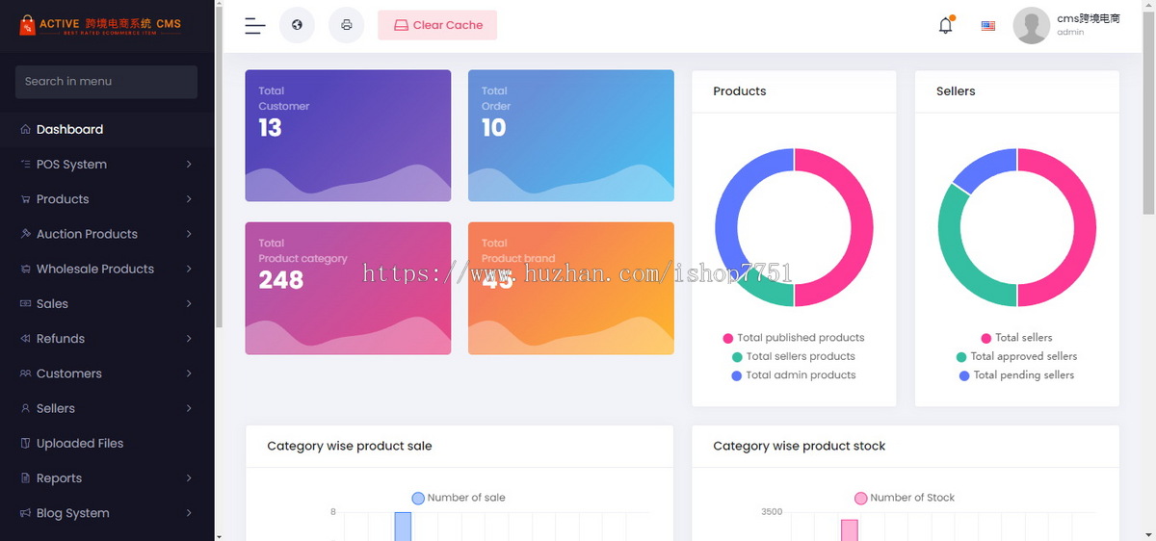Expand the Auction Products submenu arrow
Image resolution: width=1156 pixels, height=541 pixels.
click(x=189, y=234)
